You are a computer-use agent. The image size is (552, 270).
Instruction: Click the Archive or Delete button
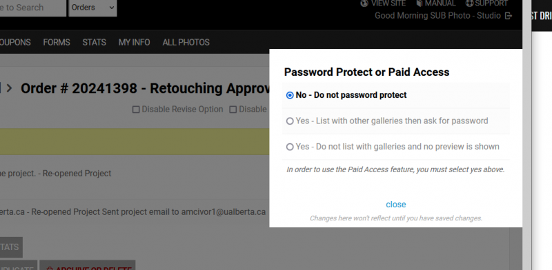click(88, 265)
